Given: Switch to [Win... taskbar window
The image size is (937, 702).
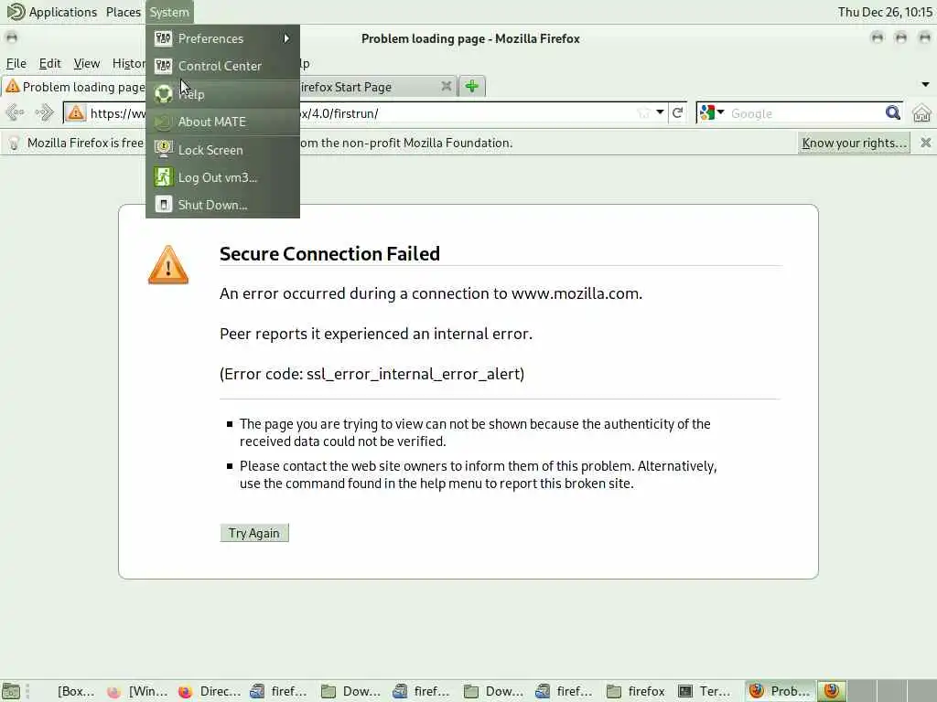Looking at the screenshot, I should click(139, 691).
